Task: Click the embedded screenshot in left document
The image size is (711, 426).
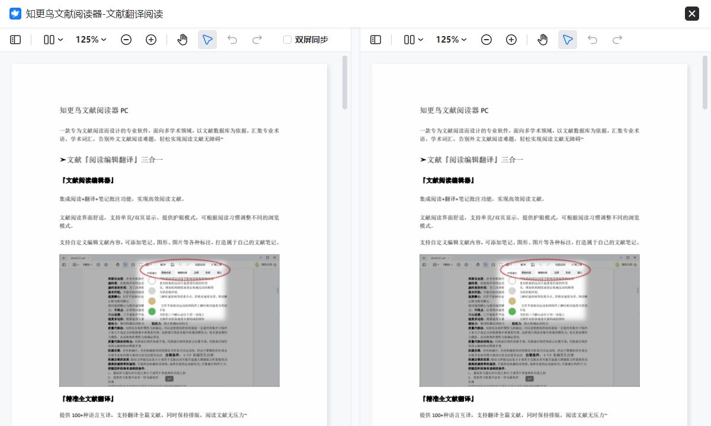Action: pyautogui.click(x=169, y=321)
